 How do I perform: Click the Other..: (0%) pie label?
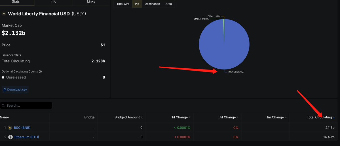point(214,16)
